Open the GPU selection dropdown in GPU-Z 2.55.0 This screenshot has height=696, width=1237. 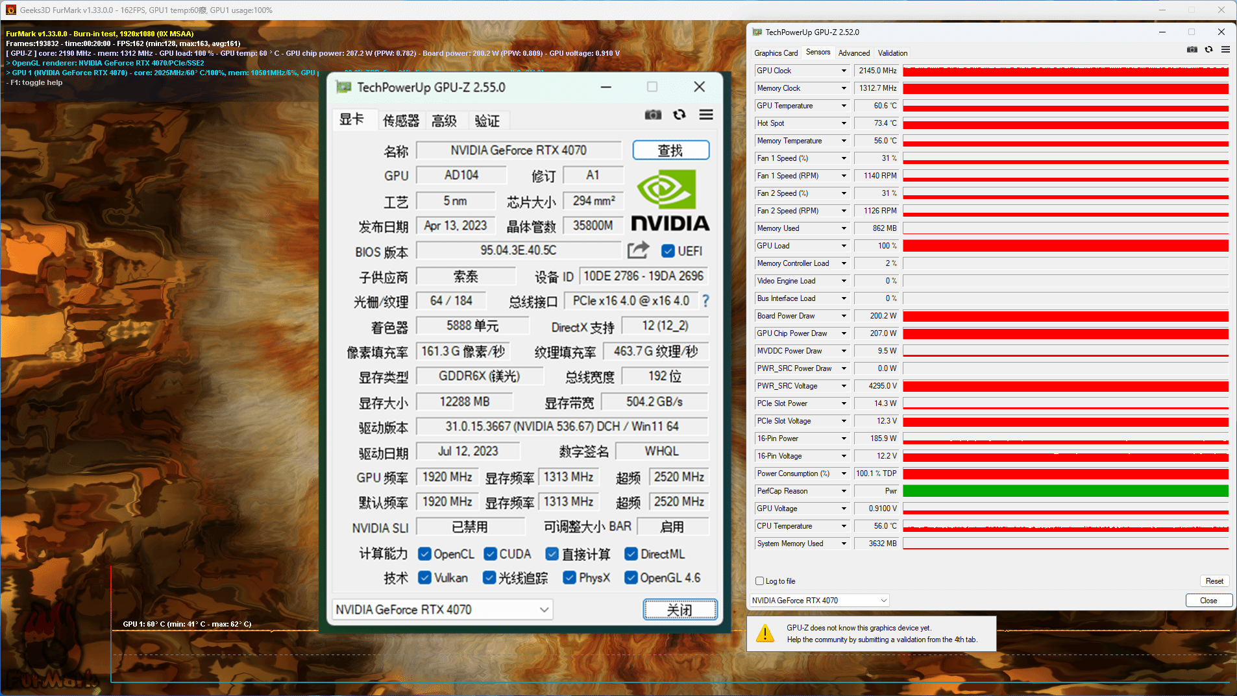pyautogui.click(x=443, y=610)
